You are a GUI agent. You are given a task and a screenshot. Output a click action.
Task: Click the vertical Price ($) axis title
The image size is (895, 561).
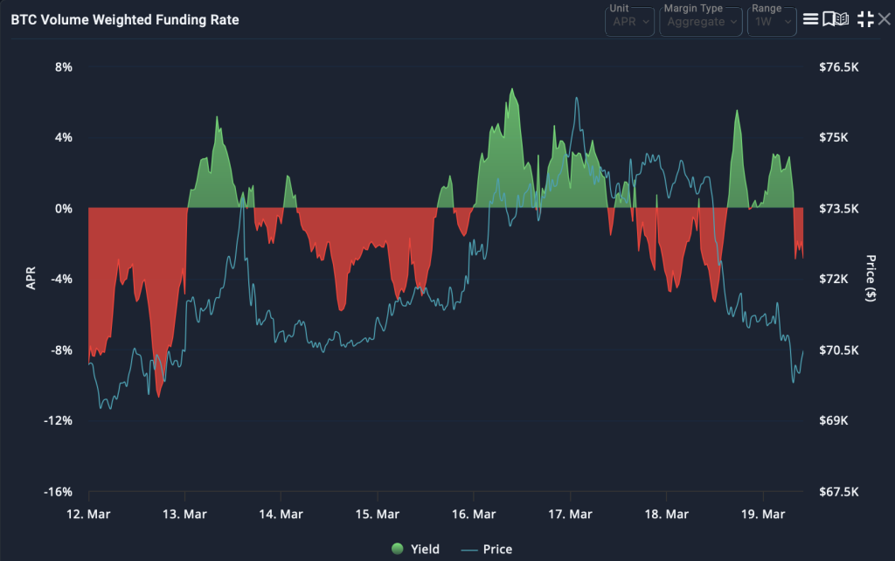point(871,280)
